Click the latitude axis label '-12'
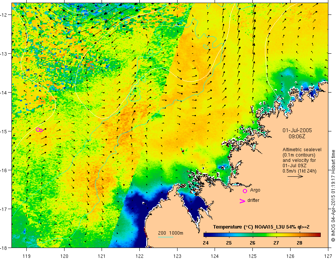The height and width of the screenshot is (259, 336). click(4, 15)
